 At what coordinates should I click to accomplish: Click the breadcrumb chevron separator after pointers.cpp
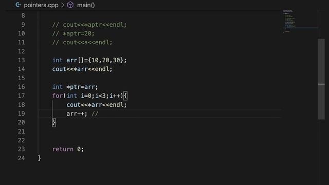pos(63,5)
